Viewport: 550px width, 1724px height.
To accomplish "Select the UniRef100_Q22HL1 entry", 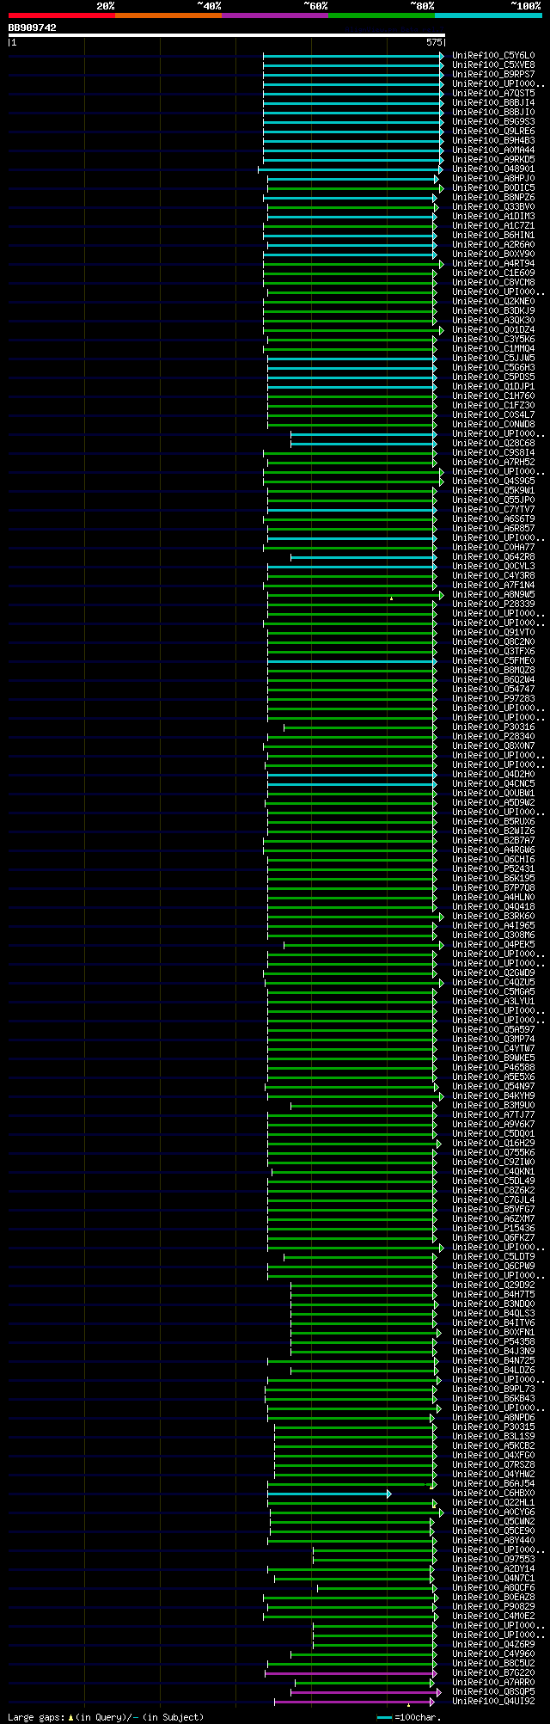I will 493,1503.
